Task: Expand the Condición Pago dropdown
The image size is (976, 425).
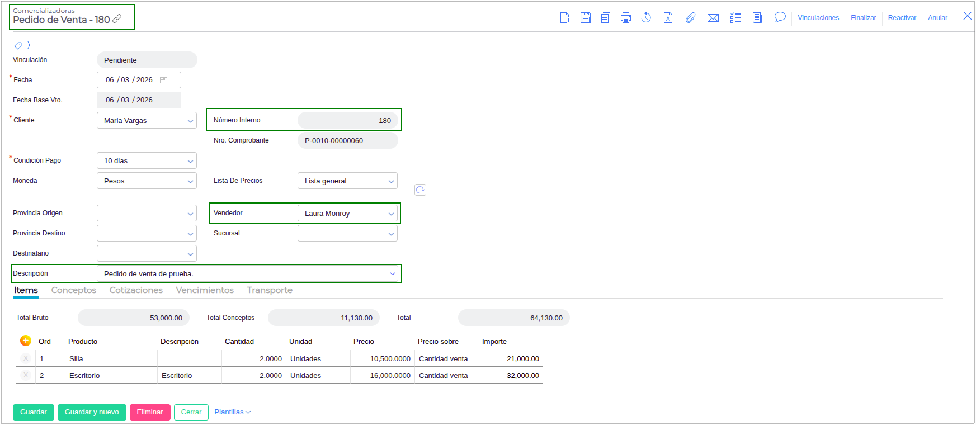Action: [190, 161]
